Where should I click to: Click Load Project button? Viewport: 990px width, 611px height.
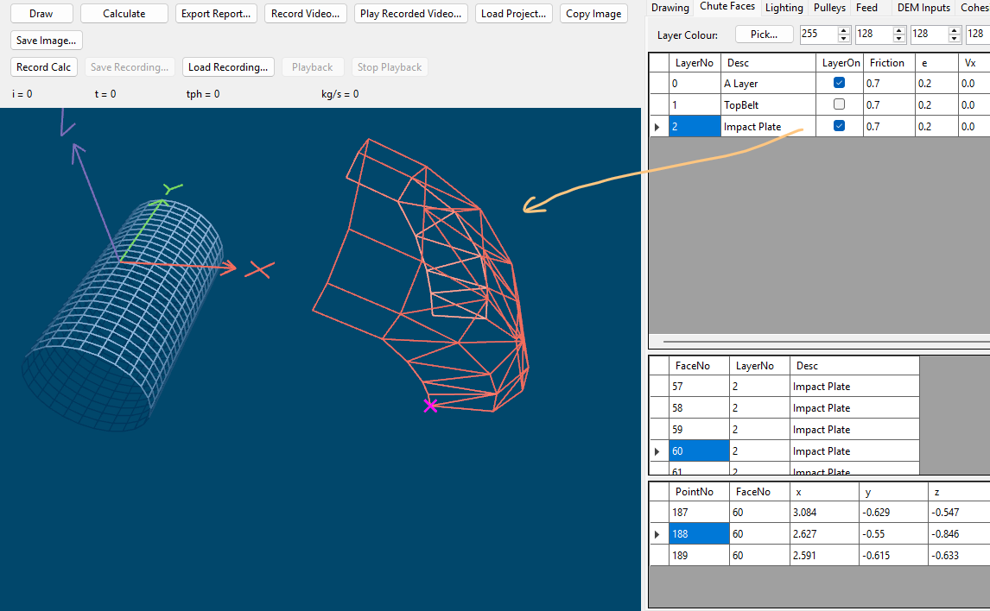514,14
